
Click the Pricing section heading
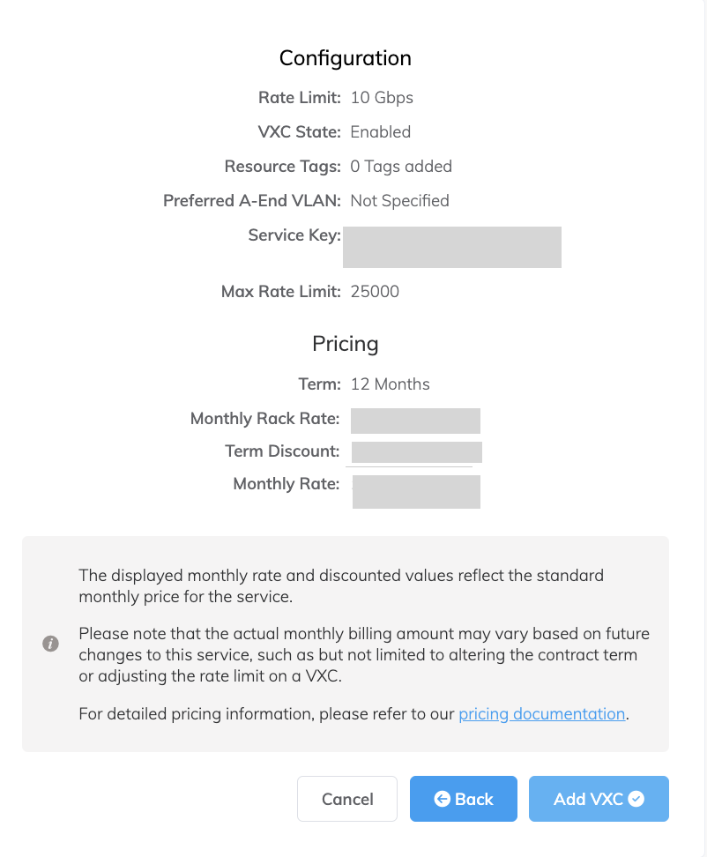(345, 343)
